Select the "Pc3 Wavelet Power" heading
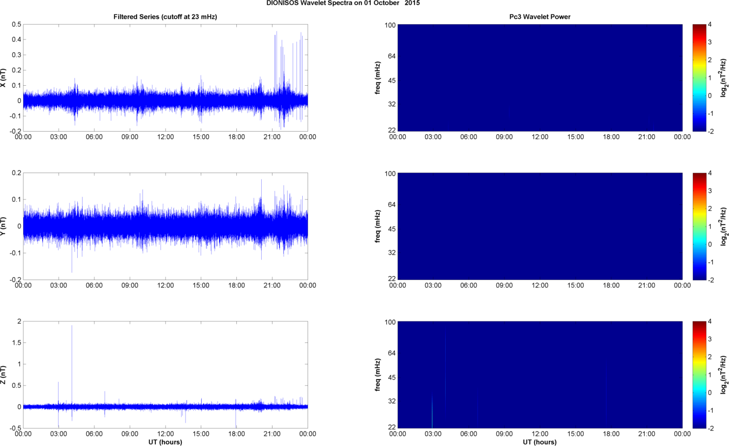Image resolution: width=729 pixels, height=446 pixels. coord(540,17)
